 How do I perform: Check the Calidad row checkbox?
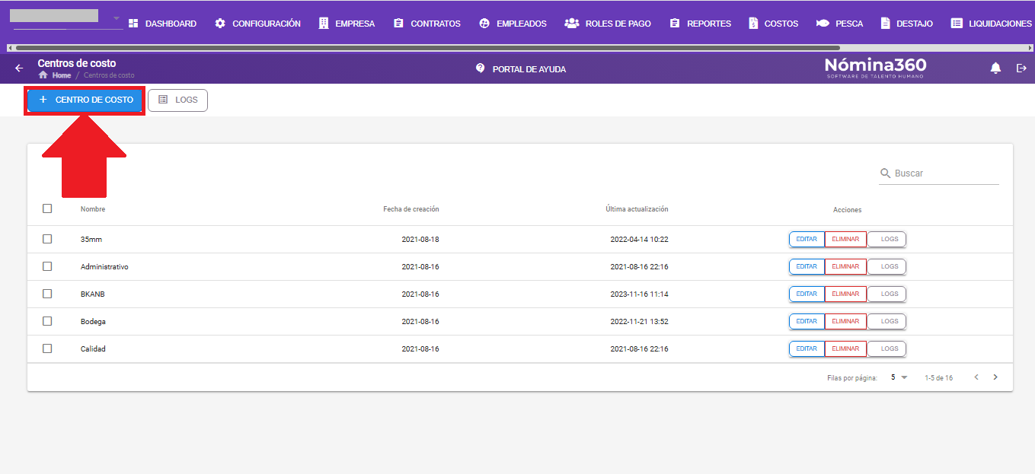click(x=47, y=348)
